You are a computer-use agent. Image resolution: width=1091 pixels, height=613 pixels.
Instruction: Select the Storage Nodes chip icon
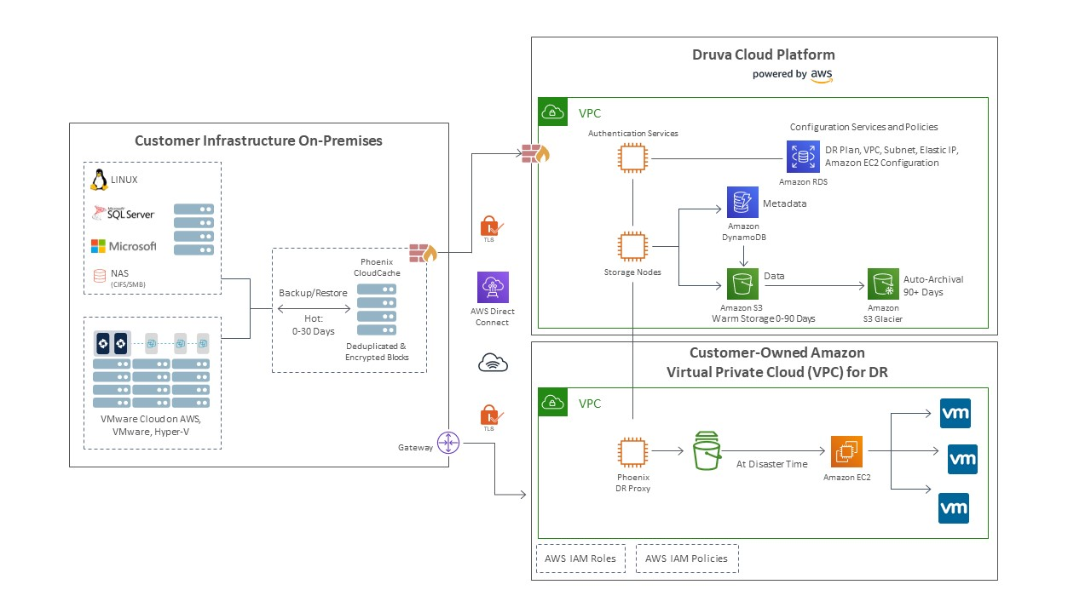(632, 247)
